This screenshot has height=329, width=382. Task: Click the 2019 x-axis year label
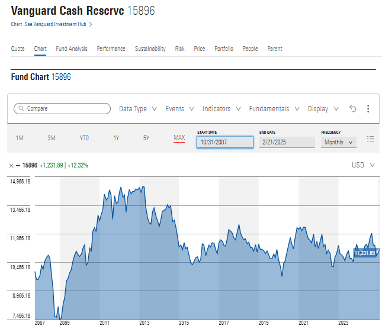point(264,323)
